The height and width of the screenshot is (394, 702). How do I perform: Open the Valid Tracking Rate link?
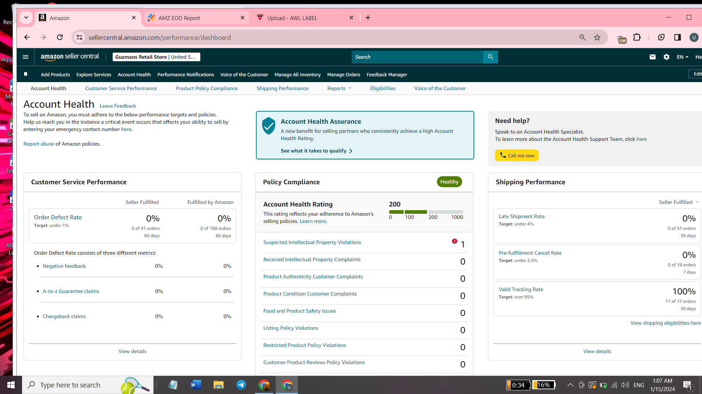coord(521,289)
